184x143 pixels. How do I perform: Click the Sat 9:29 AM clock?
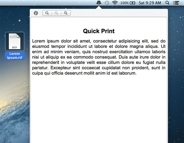point(150,3)
